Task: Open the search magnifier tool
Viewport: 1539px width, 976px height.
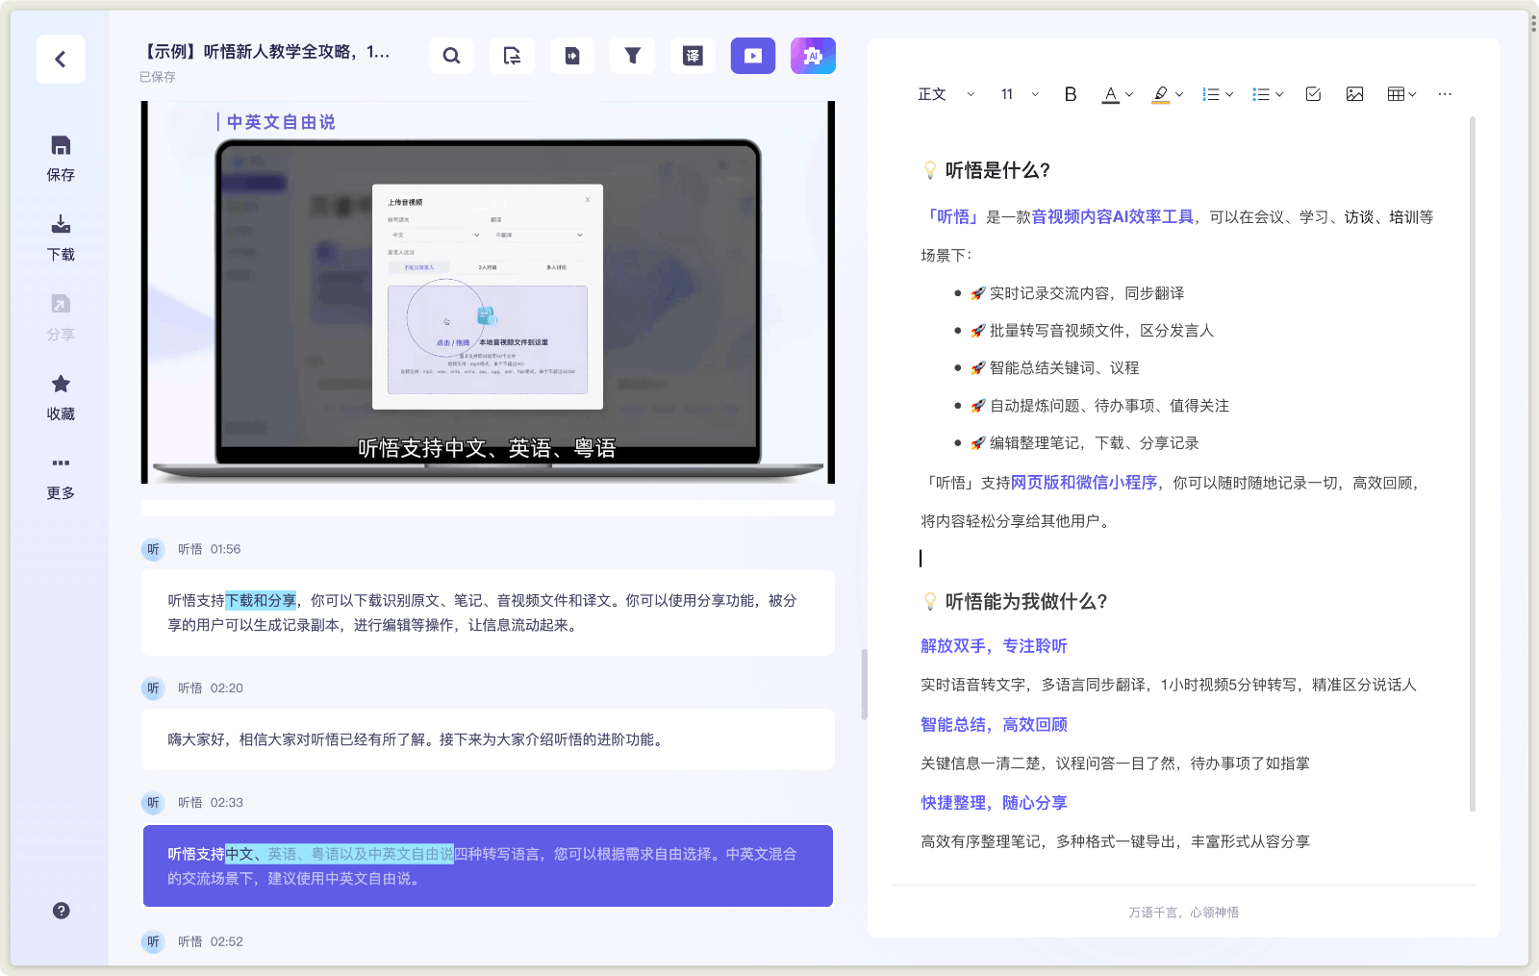Action: [451, 56]
